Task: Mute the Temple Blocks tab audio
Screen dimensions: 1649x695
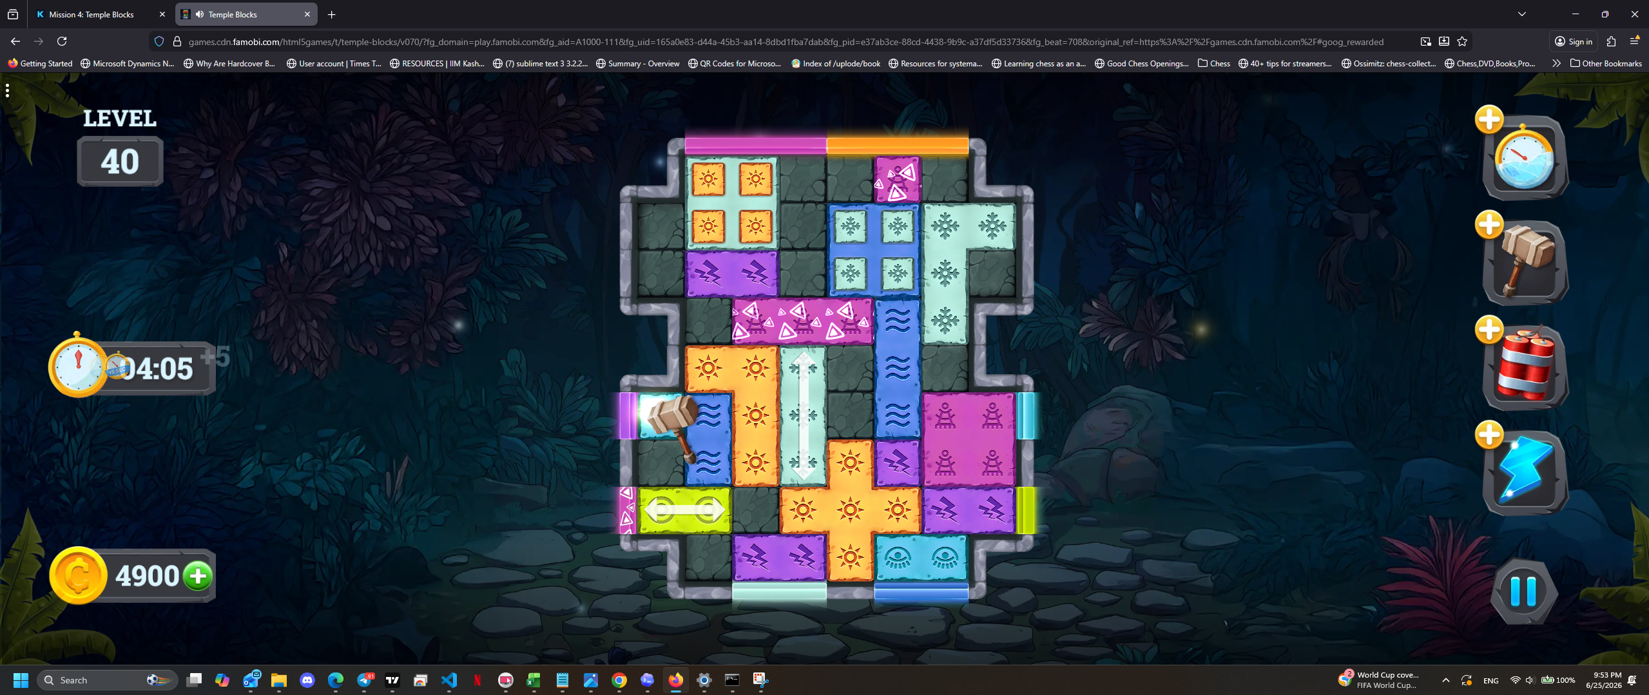Action: pyautogui.click(x=200, y=14)
